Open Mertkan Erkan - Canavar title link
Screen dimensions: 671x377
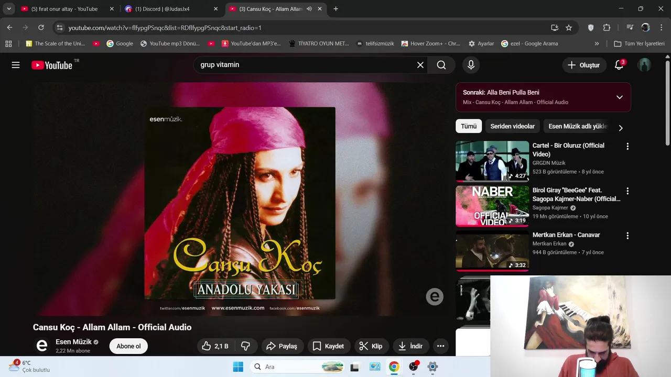coord(566,235)
